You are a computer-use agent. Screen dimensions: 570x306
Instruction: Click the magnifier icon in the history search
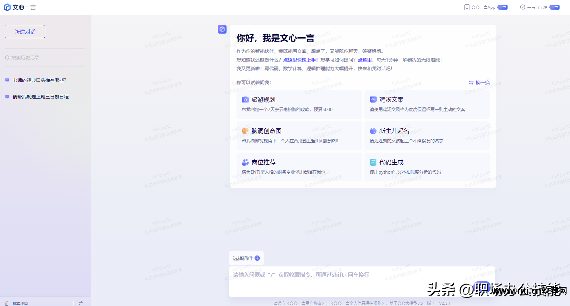click(7, 58)
